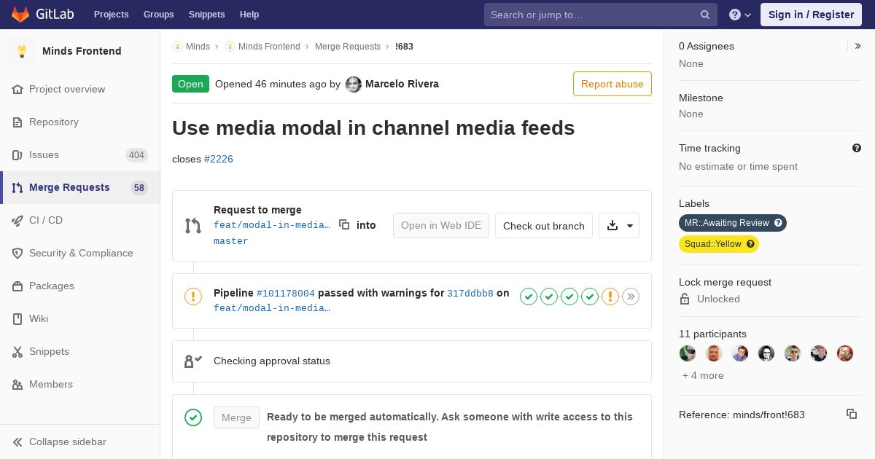Open pipeline #101178004 link
875x459 pixels.
pyautogui.click(x=286, y=294)
